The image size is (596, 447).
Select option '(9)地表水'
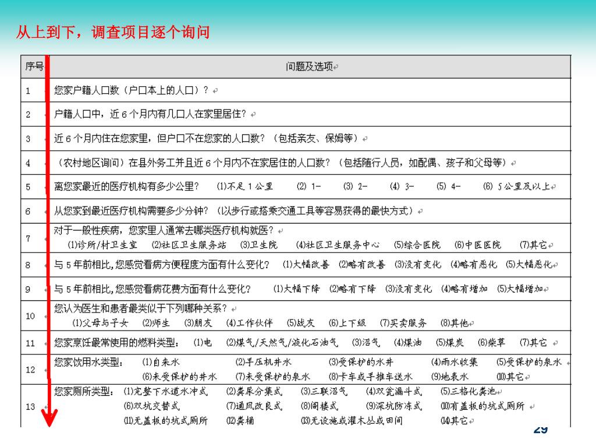click(450, 377)
